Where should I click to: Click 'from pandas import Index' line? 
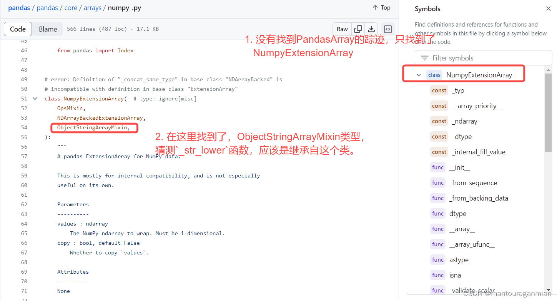[x=95, y=50]
